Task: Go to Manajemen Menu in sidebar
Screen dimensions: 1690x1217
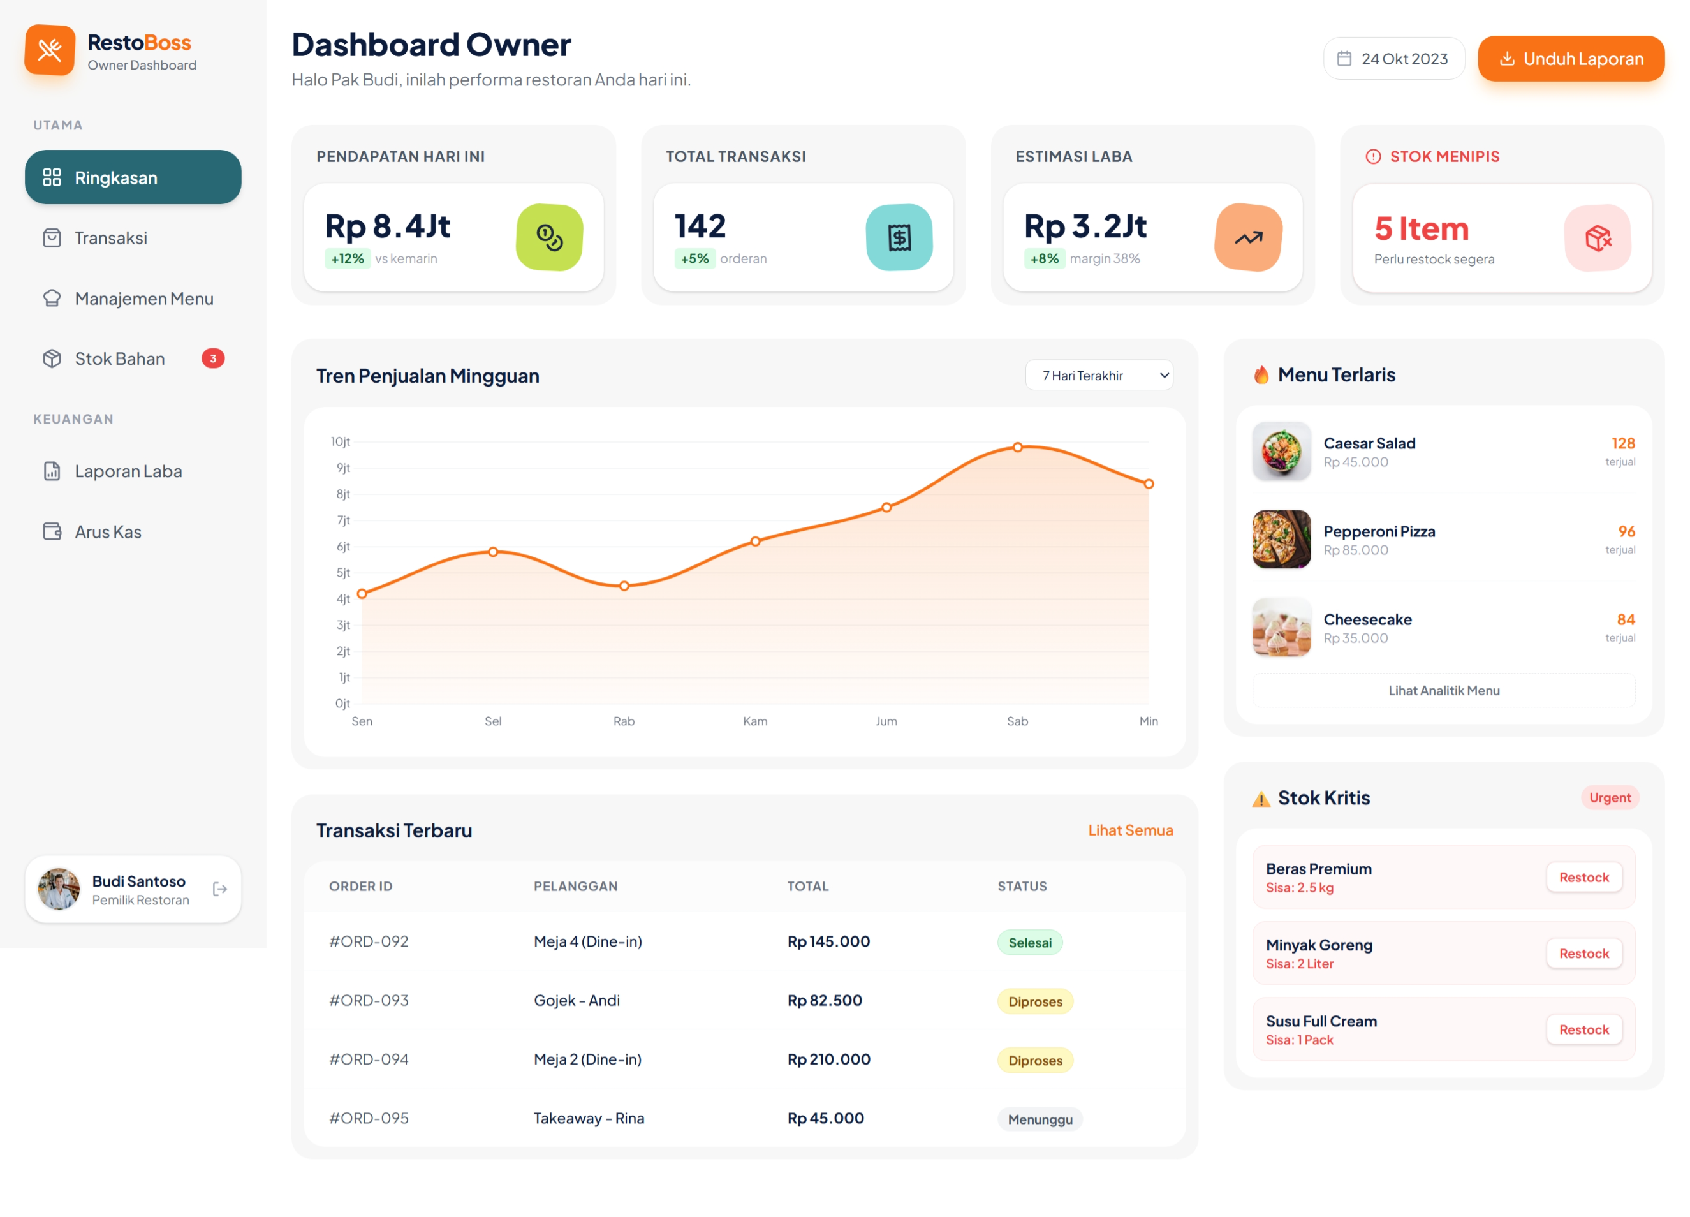Action: click(144, 298)
